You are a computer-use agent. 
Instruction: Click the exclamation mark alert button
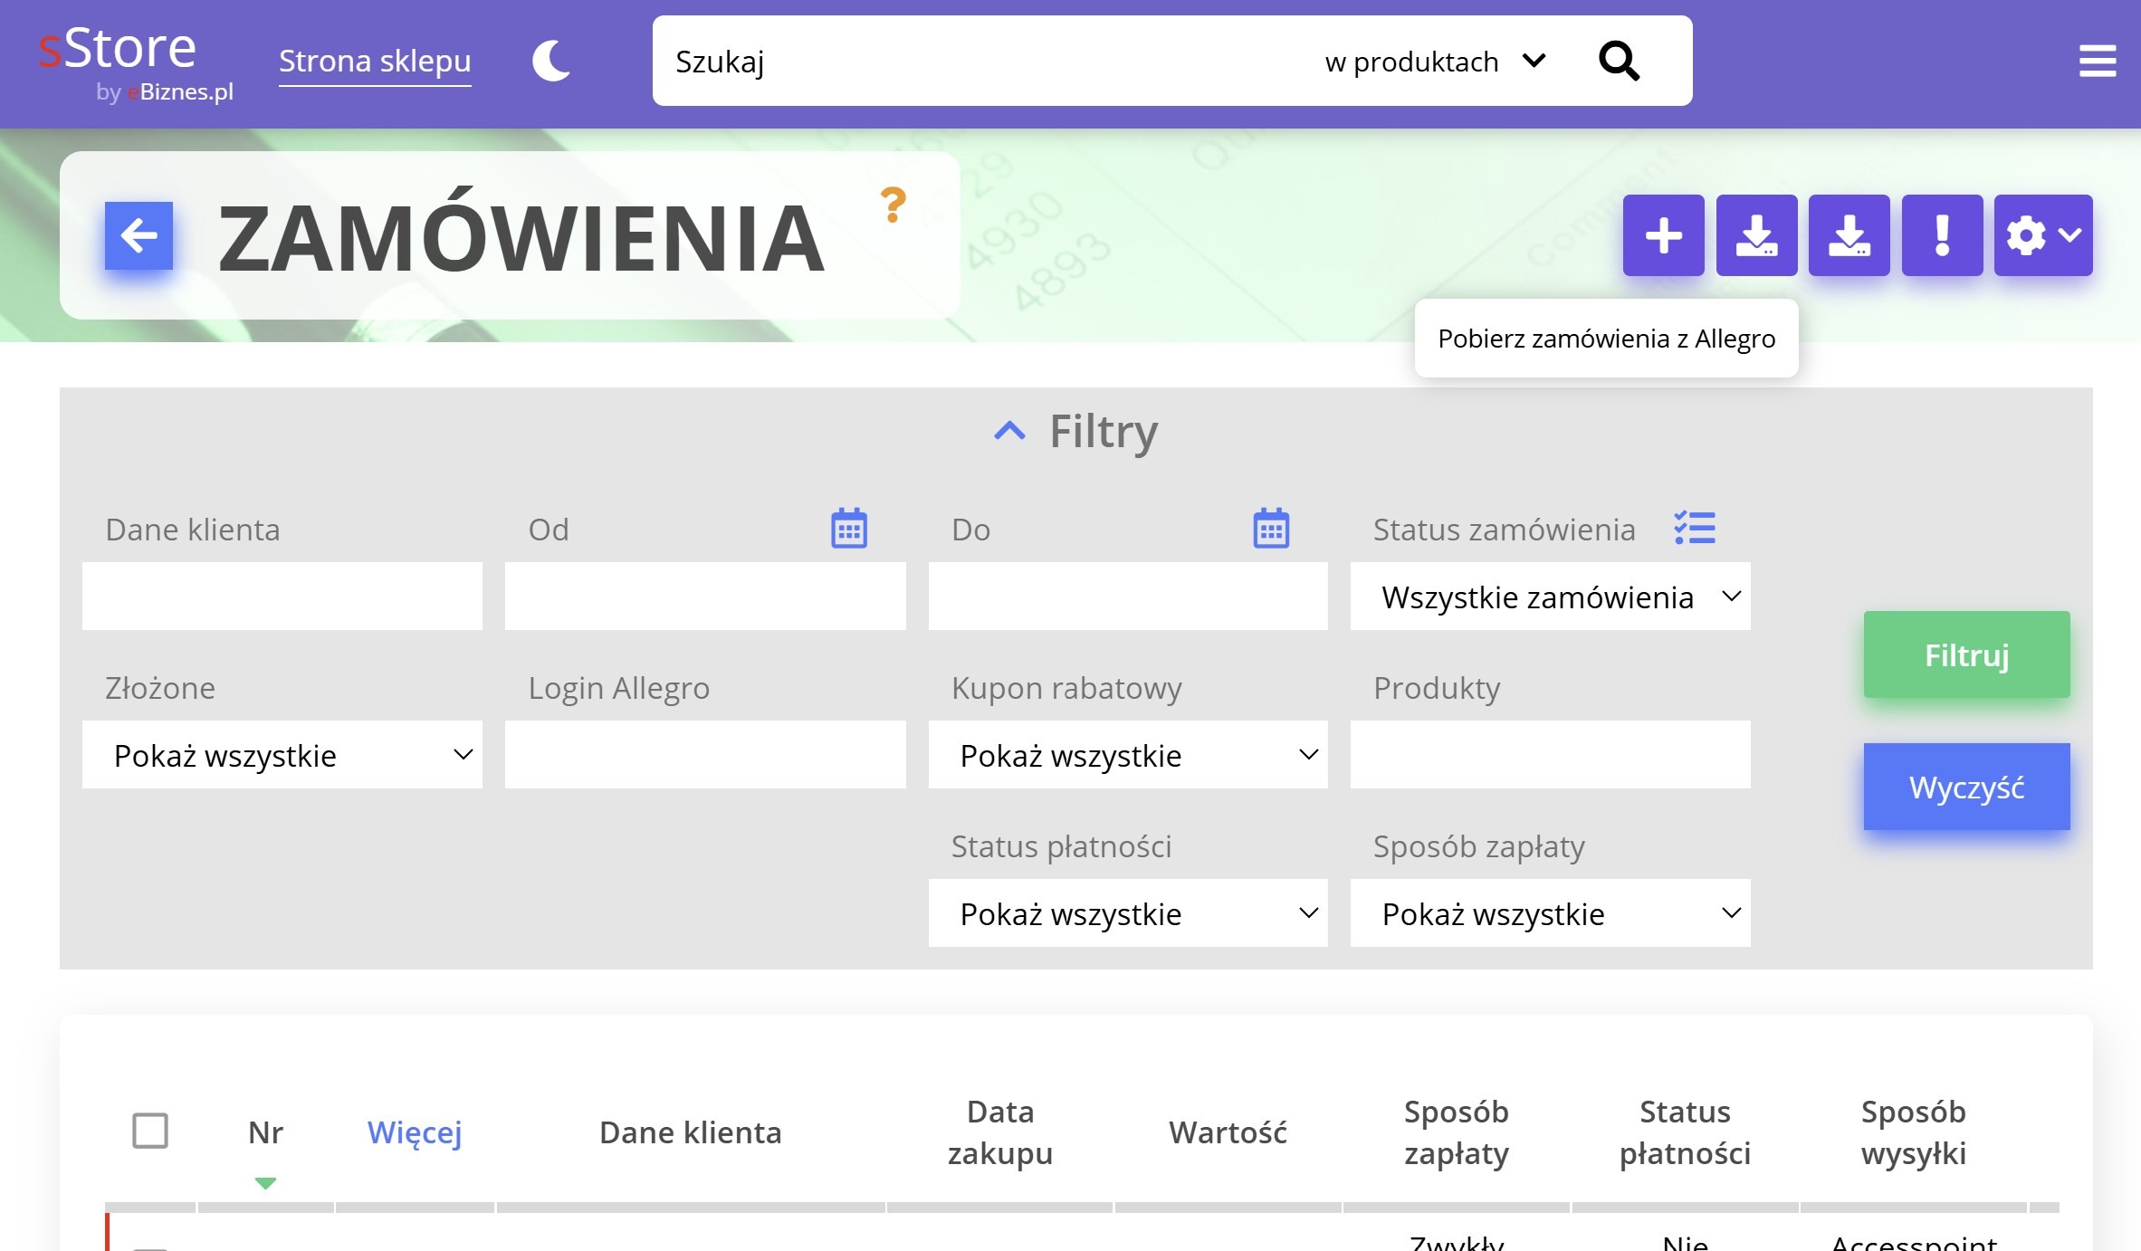click(1942, 235)
